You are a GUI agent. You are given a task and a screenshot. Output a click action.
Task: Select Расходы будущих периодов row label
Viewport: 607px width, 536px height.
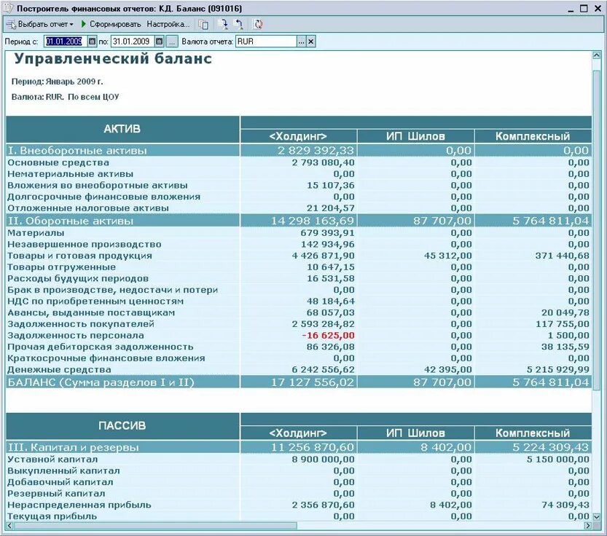click(x=78, y=279)
